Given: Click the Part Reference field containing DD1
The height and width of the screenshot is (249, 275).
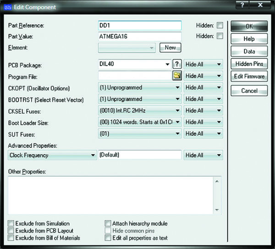Looking at the screenshot, I should pos(140,26).
